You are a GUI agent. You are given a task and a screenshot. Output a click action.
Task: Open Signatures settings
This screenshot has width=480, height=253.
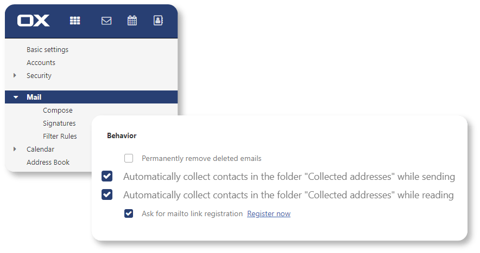59,123
